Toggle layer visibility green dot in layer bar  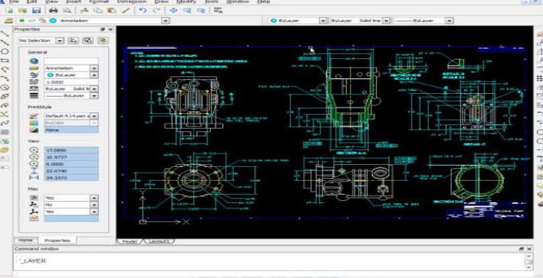21,21
